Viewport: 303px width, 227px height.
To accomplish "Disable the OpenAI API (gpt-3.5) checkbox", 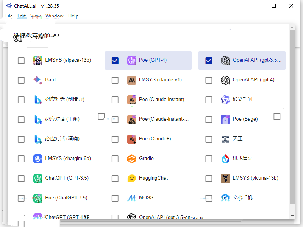I will tap(209, 61).
